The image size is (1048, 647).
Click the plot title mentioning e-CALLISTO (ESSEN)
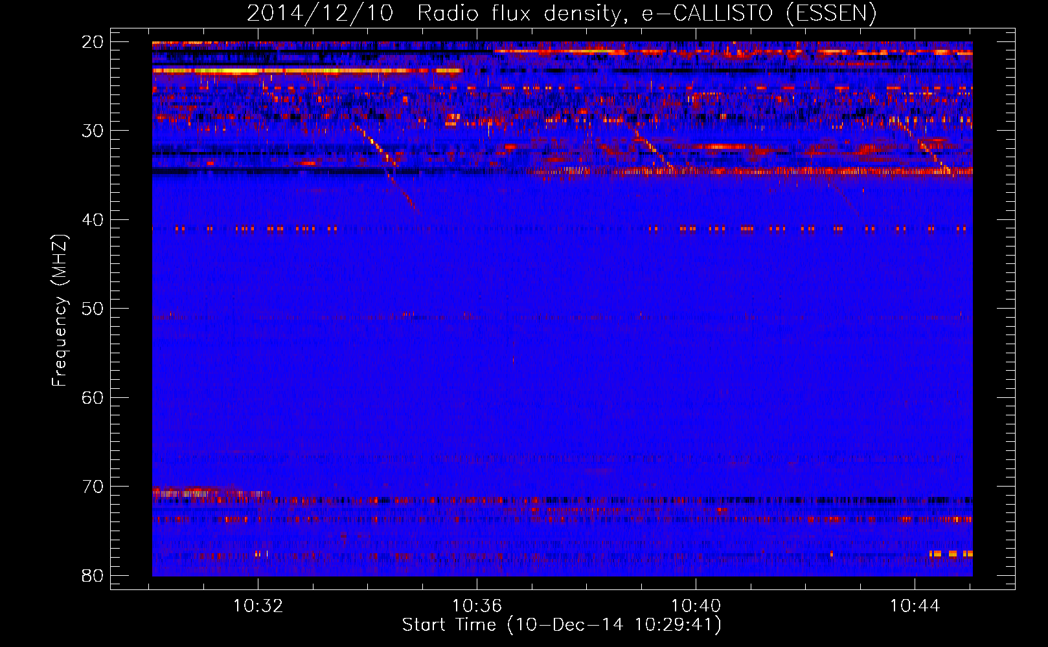point(562,14)
